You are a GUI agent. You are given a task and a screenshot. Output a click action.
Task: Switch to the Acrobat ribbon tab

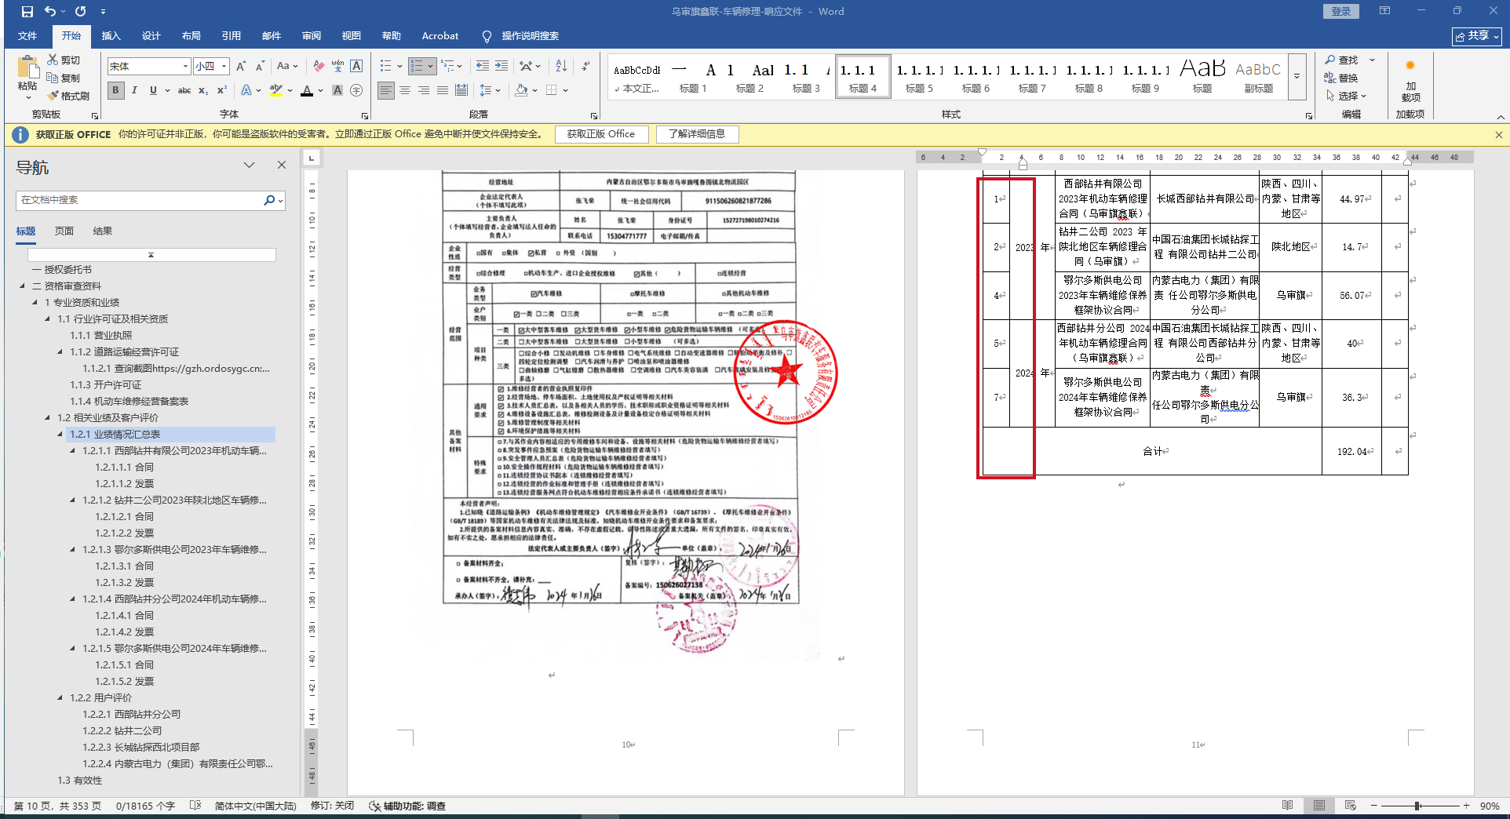click(x=440, y=36)
